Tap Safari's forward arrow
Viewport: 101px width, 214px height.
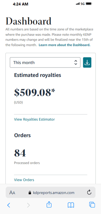click(x=28, y=205)
